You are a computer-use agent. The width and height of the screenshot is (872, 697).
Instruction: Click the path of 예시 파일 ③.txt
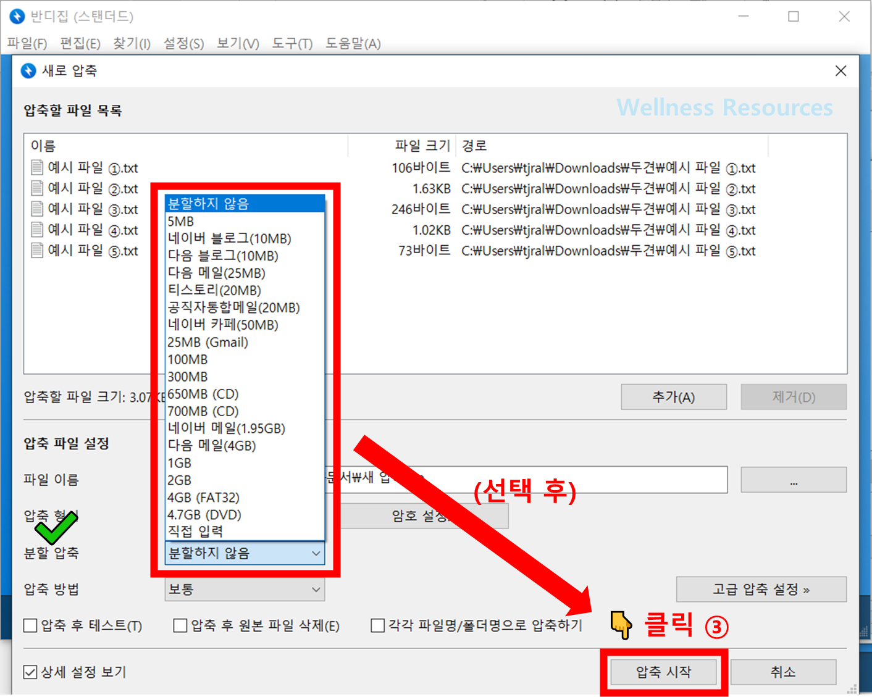click(608, 209)
